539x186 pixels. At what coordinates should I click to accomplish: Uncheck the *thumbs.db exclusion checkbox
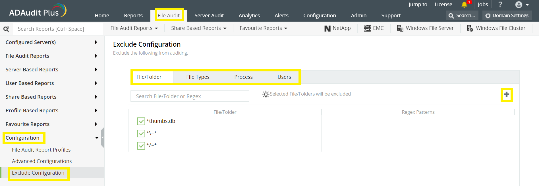click(141, 121)
